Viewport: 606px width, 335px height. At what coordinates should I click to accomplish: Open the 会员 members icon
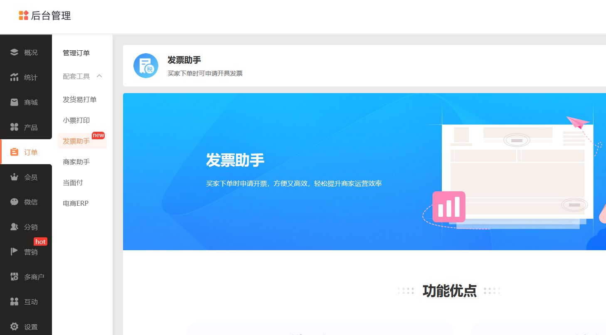[x=14, y=177]
